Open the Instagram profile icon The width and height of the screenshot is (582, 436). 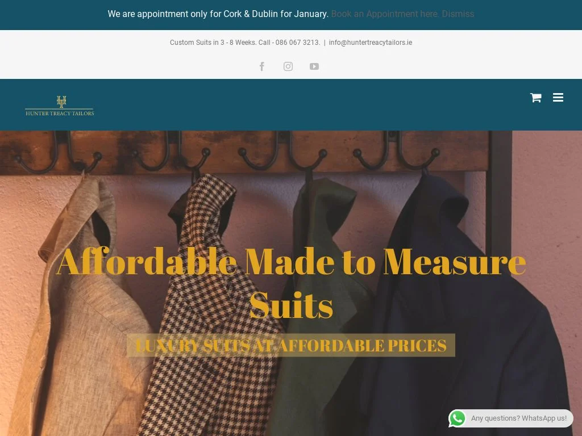(288, 66)
